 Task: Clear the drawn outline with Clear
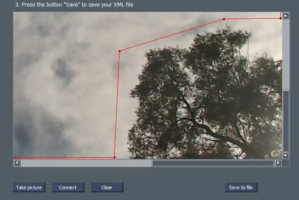107,187
